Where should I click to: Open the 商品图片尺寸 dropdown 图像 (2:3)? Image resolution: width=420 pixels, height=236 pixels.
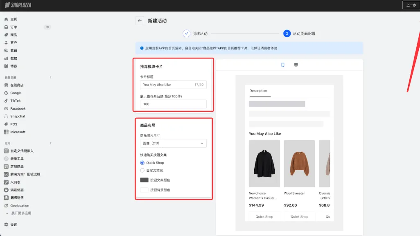173,143
